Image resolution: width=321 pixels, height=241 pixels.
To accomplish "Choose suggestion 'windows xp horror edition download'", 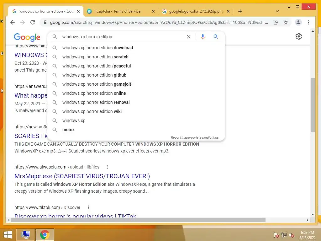I will pyautogui.click(x=136, y=48).
